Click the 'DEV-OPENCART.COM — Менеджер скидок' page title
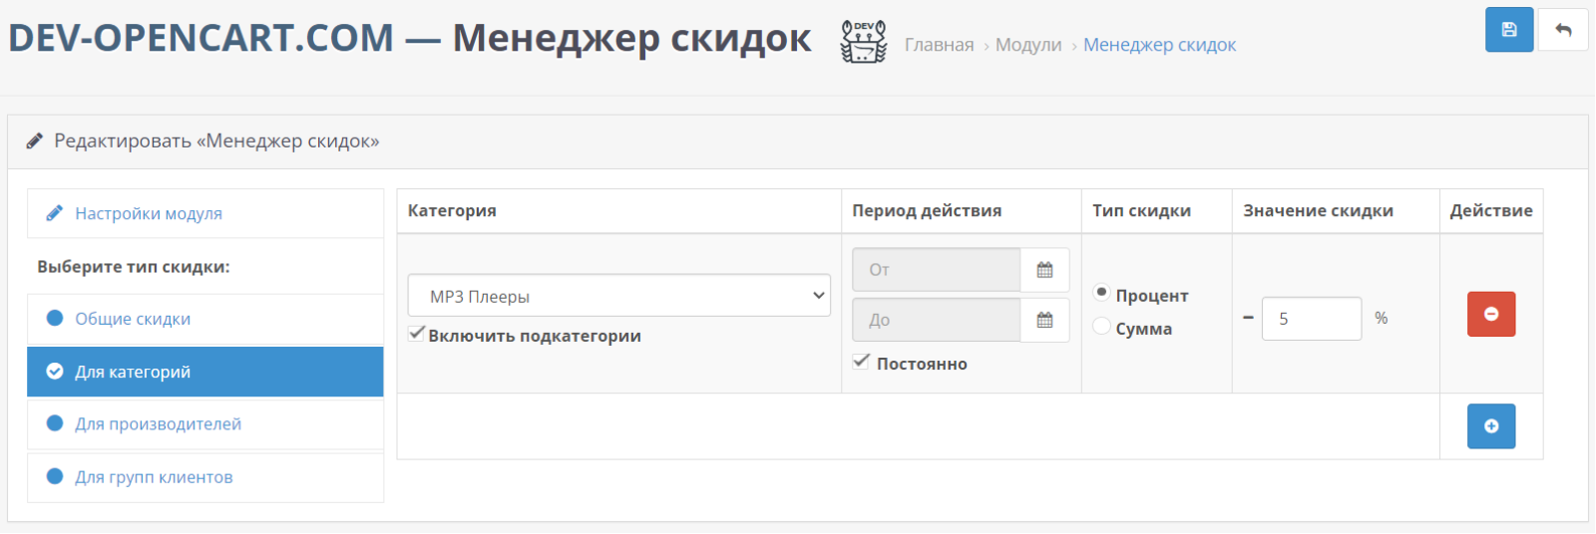This screenshot has width=1596, height=534. 410,38
